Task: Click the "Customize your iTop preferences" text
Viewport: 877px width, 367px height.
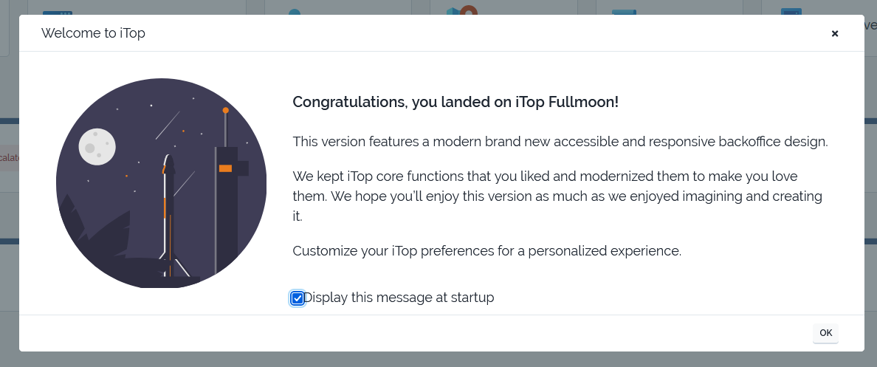Action: click(486, 250)
